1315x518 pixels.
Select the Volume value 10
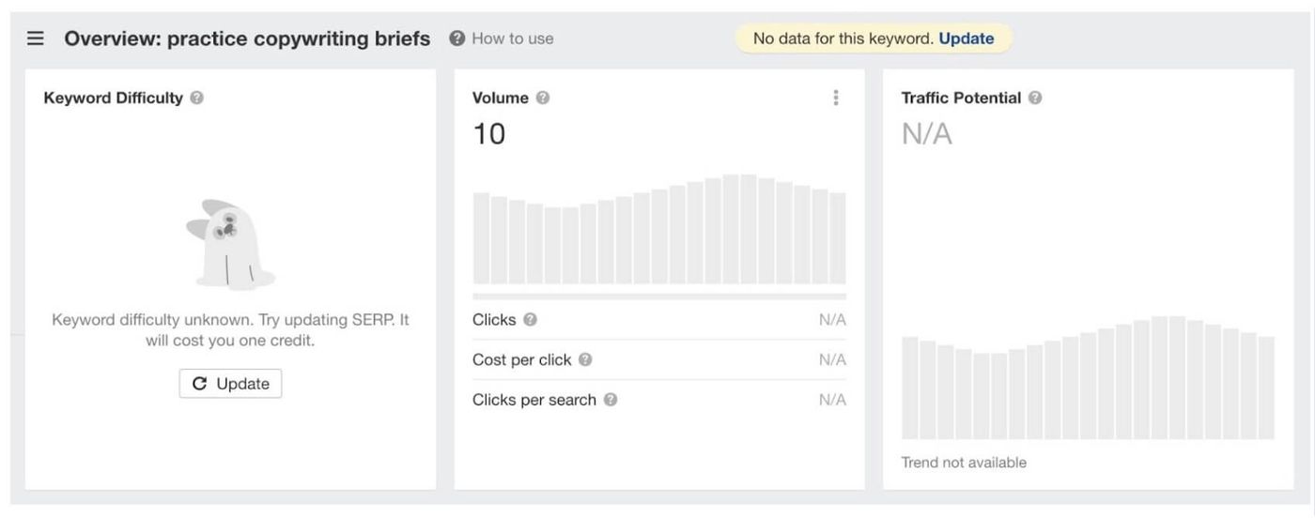(x=488, y=134)
